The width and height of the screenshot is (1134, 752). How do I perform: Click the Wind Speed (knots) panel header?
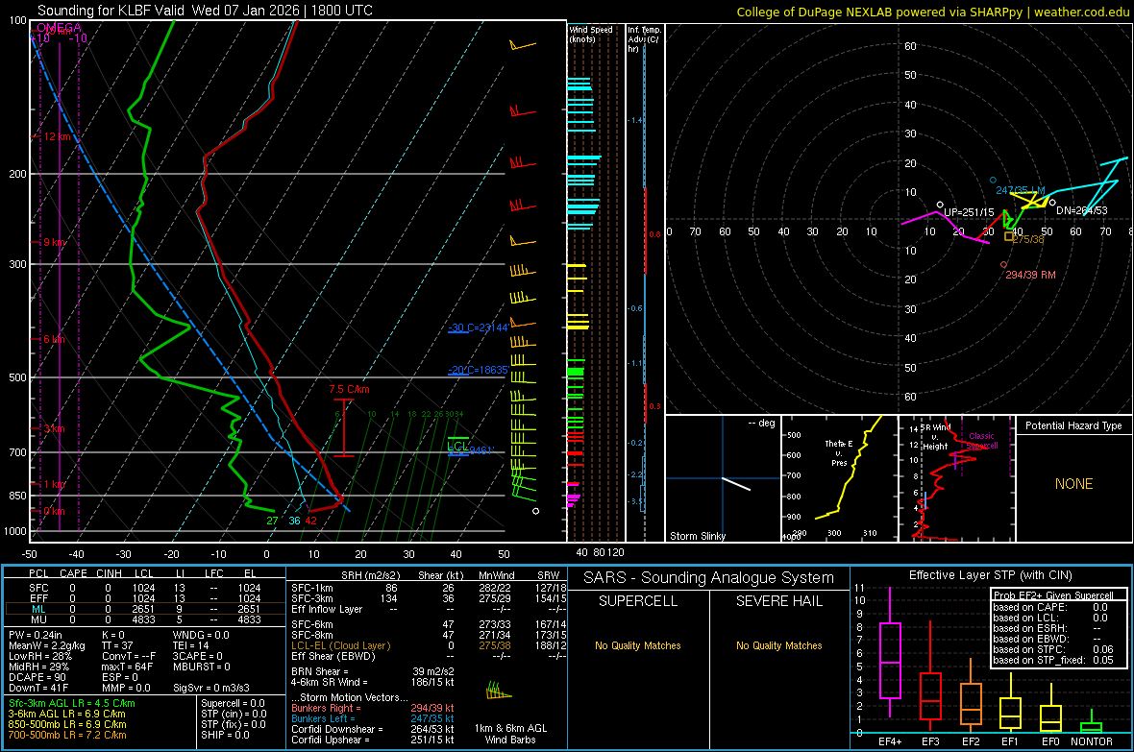[x=590, y=34]
